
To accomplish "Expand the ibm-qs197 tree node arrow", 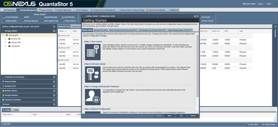I will pyautogui.click(x=6, y=46).
